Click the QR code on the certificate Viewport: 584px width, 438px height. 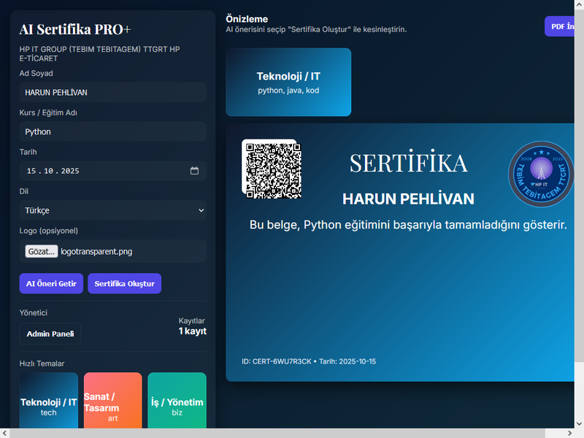[x=273, y=170]
